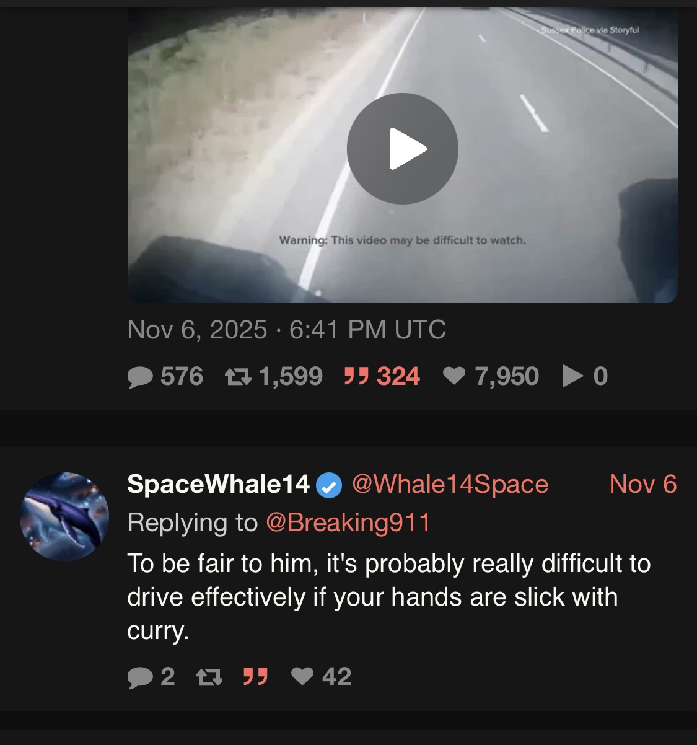Click the Sussex Police via Storyful watermark

[x=590, y=30]
